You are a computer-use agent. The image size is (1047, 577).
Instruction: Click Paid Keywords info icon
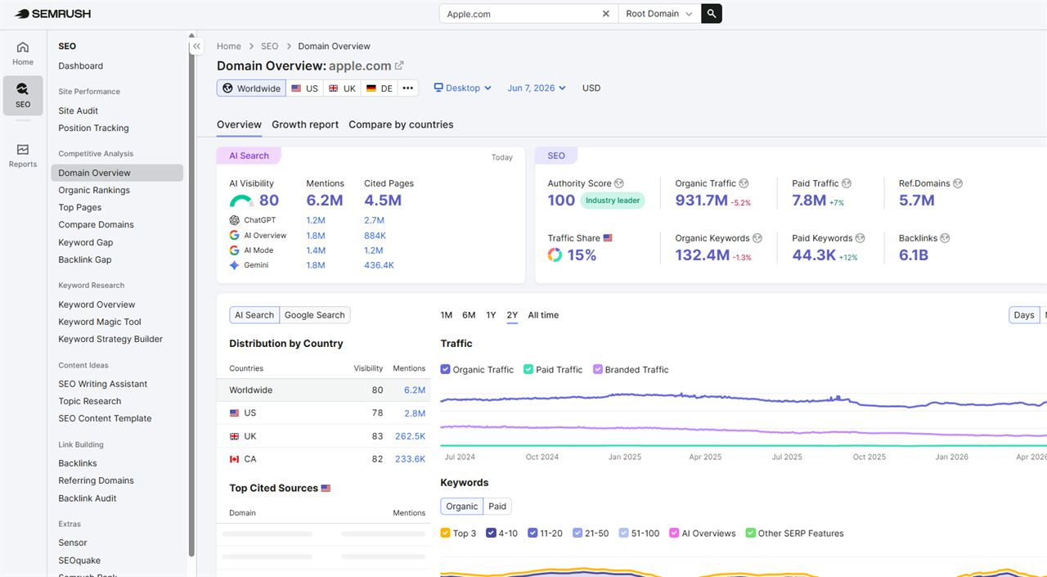pyautogui.click(x=861, y=238)
